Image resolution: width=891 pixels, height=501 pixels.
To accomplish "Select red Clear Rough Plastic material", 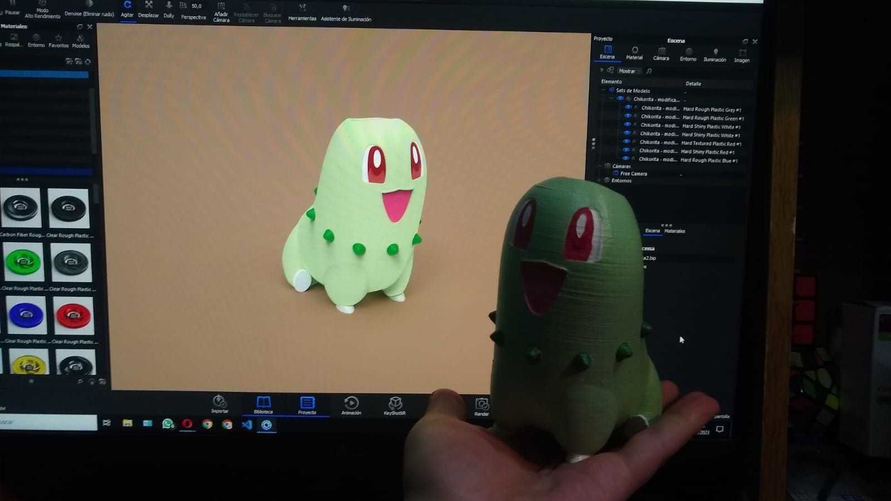I will pos(74,315).
